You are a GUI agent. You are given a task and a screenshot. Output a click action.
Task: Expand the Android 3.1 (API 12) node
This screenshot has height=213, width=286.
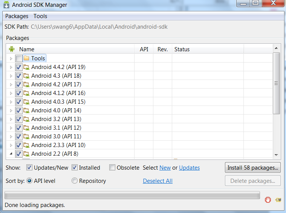click(x=11, y=128)
